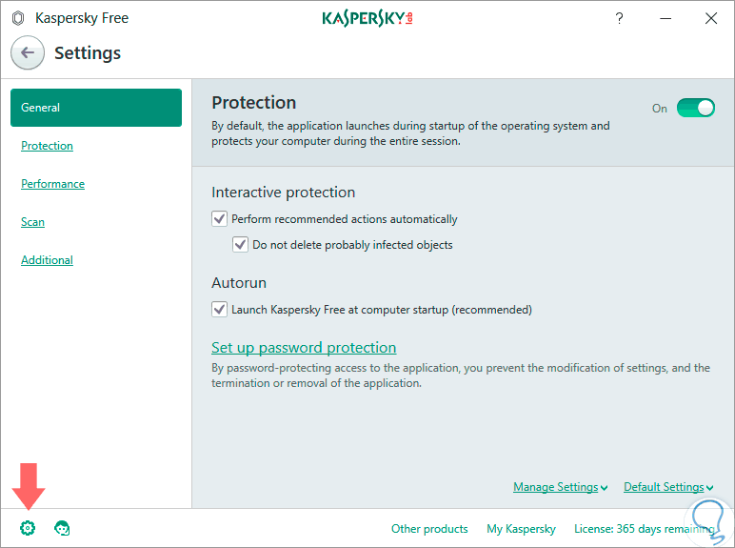The width and height of the screenshot is (735, 548).
Task: Uncheck Perform recommended actions automatically
Action: coord(220,219)
